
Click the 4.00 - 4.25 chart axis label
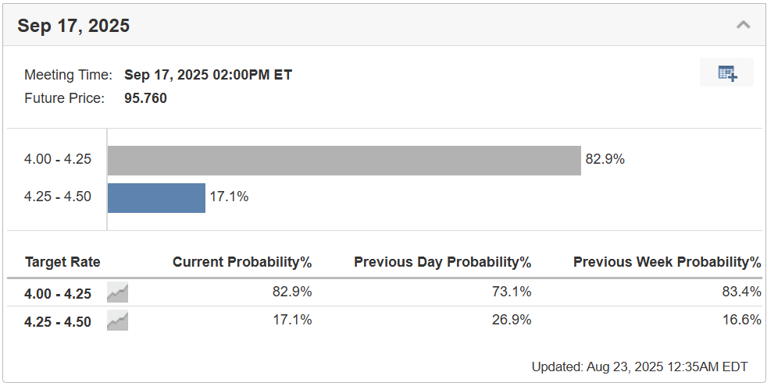coord(58,159)
